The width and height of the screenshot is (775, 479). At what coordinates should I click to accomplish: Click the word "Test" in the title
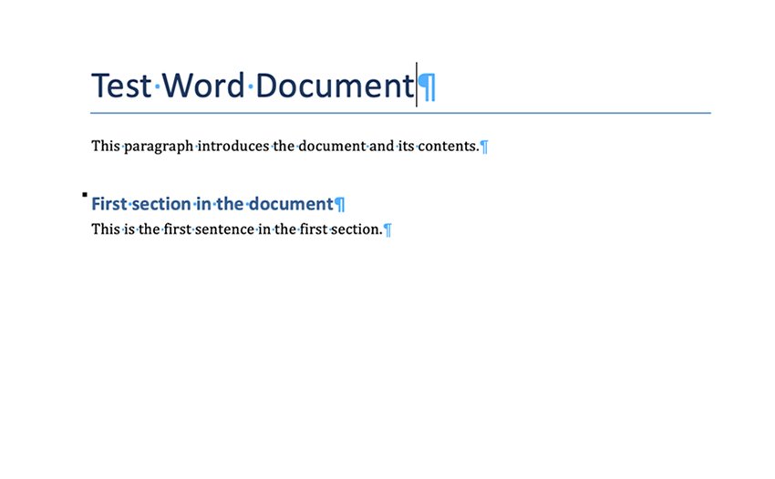click(x=121, y=86)
